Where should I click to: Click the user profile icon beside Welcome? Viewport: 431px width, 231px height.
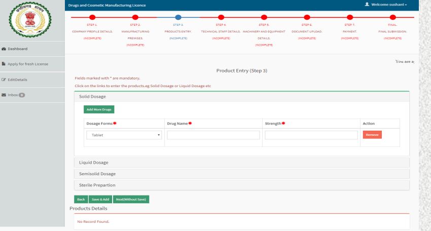pyautogui.click(x=367, y=5)
